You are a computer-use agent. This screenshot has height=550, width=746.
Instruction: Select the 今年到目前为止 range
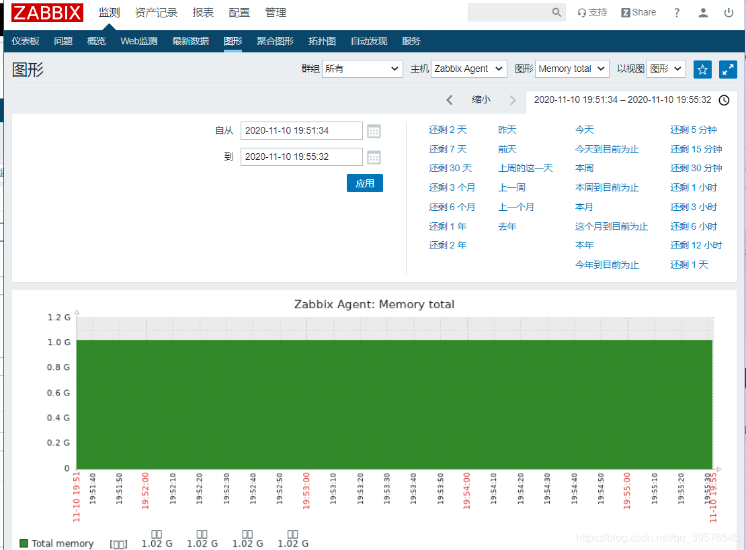click(x=607, y=265)
